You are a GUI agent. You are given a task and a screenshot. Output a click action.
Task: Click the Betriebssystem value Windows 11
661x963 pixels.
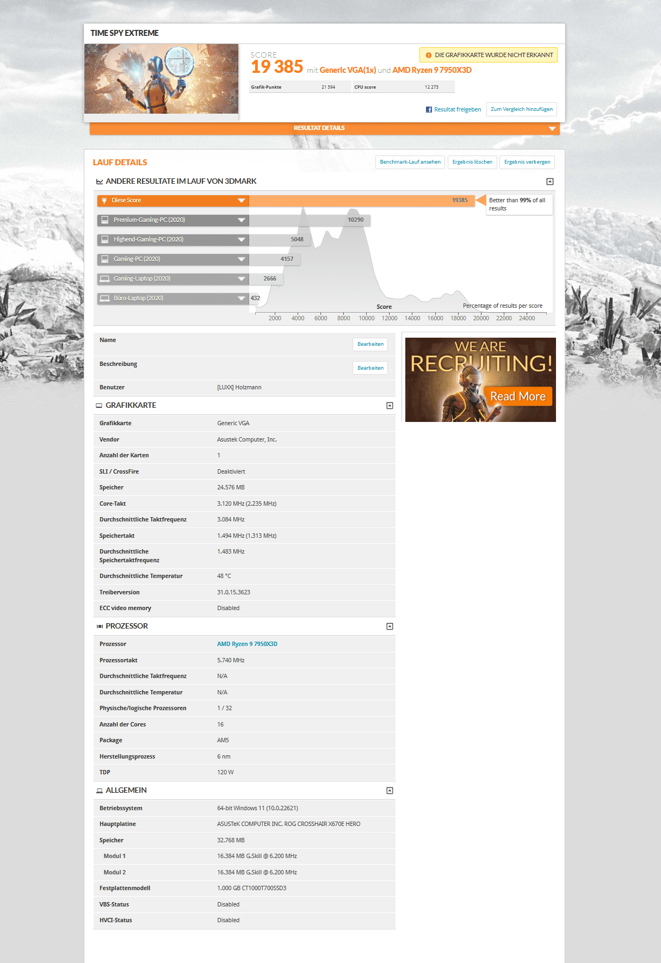point(258,808)
